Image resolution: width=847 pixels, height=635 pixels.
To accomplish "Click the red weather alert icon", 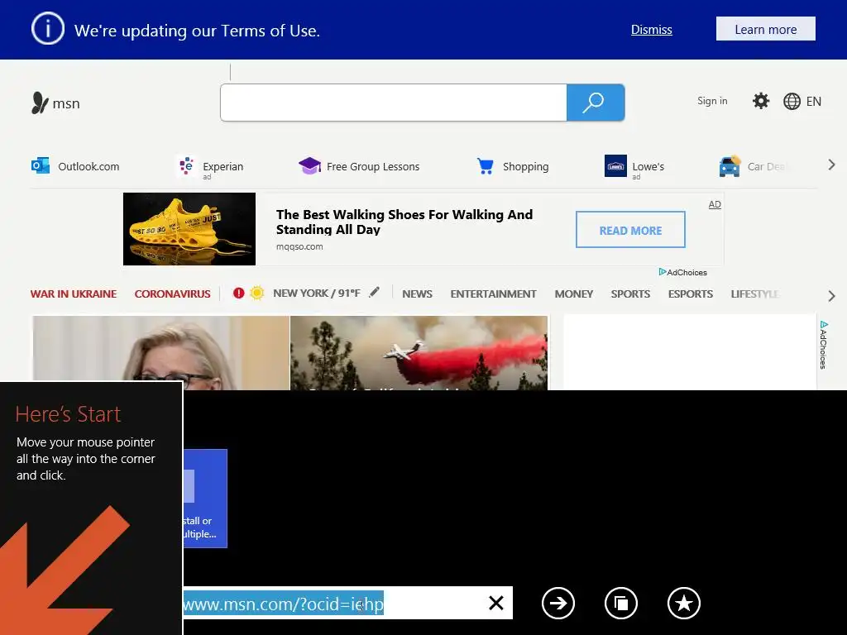I will (x=238, y=294).
